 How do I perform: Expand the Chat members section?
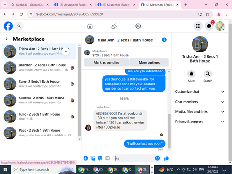click(200, 102)
